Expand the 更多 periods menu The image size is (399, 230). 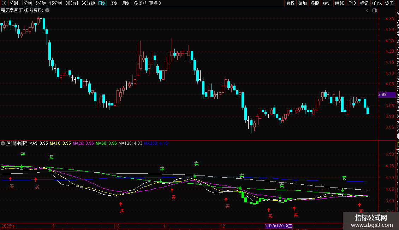click(155, 3)
